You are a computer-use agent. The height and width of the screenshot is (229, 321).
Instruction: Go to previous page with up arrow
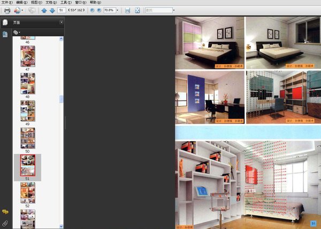[x=44, y=11]
